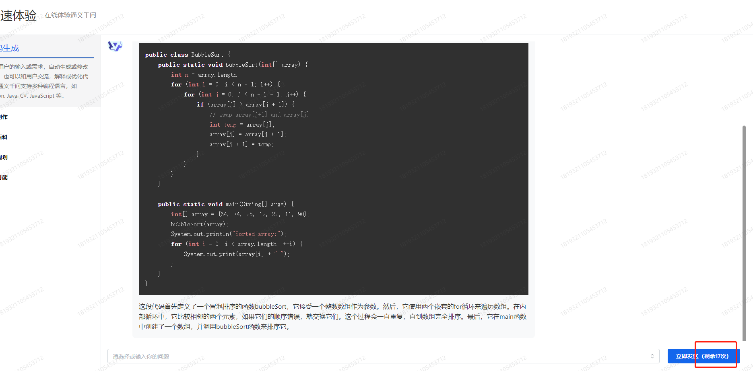Click the blue divider under 码生成 heading
The image size is (753, 371).
(47, 58)
